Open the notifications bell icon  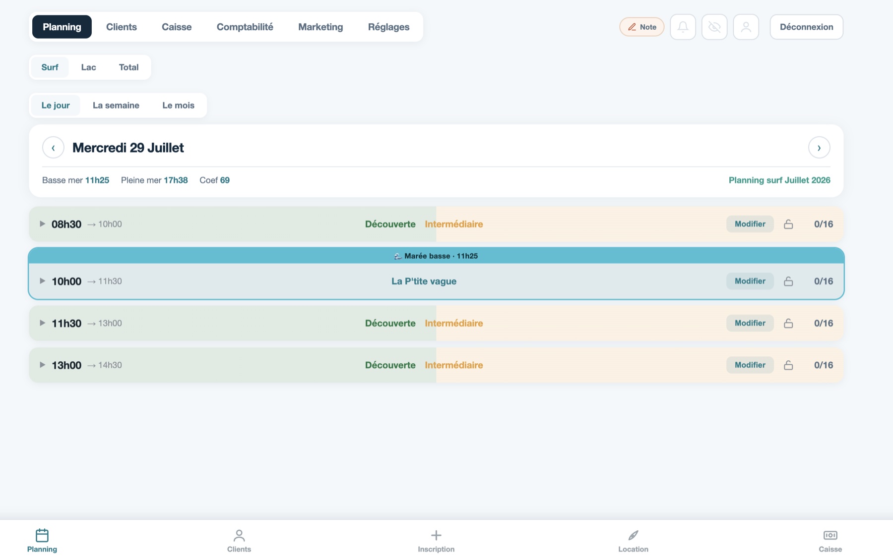pos(683,27)
